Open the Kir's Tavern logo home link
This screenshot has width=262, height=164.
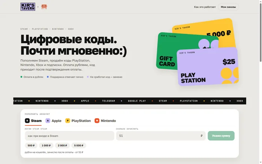coord(28,7)
